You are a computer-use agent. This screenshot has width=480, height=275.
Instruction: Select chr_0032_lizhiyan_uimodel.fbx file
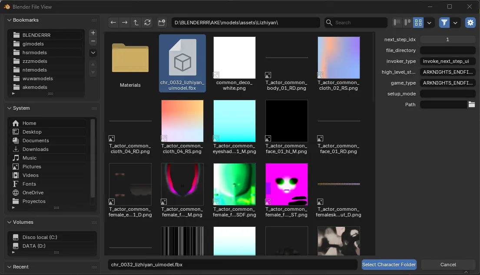pyautogui.click(x=182, y=64)
